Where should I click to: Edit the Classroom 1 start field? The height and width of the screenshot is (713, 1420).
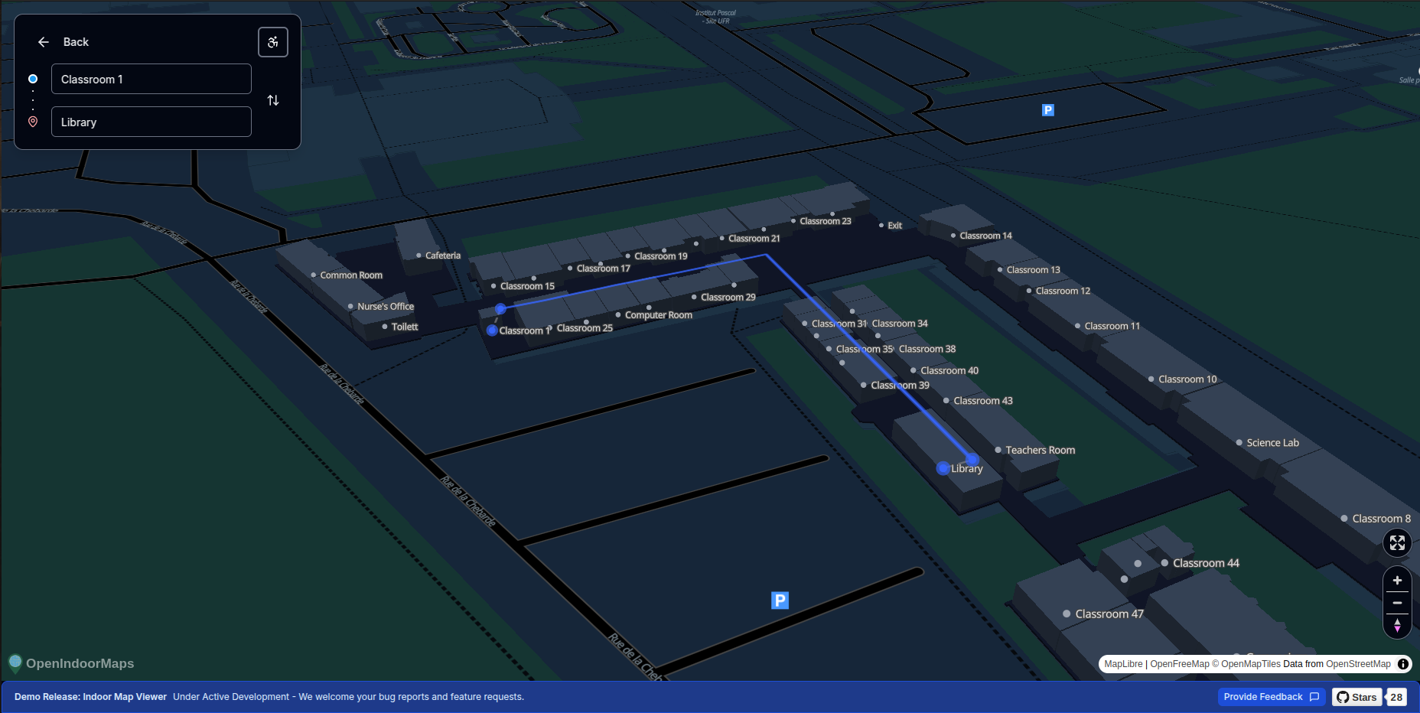pos(151,80)
